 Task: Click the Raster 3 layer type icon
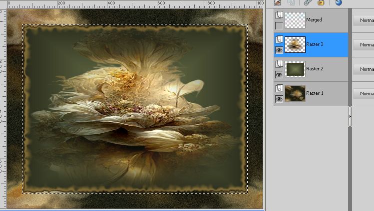pyautogui.click(x=279, y=40)
